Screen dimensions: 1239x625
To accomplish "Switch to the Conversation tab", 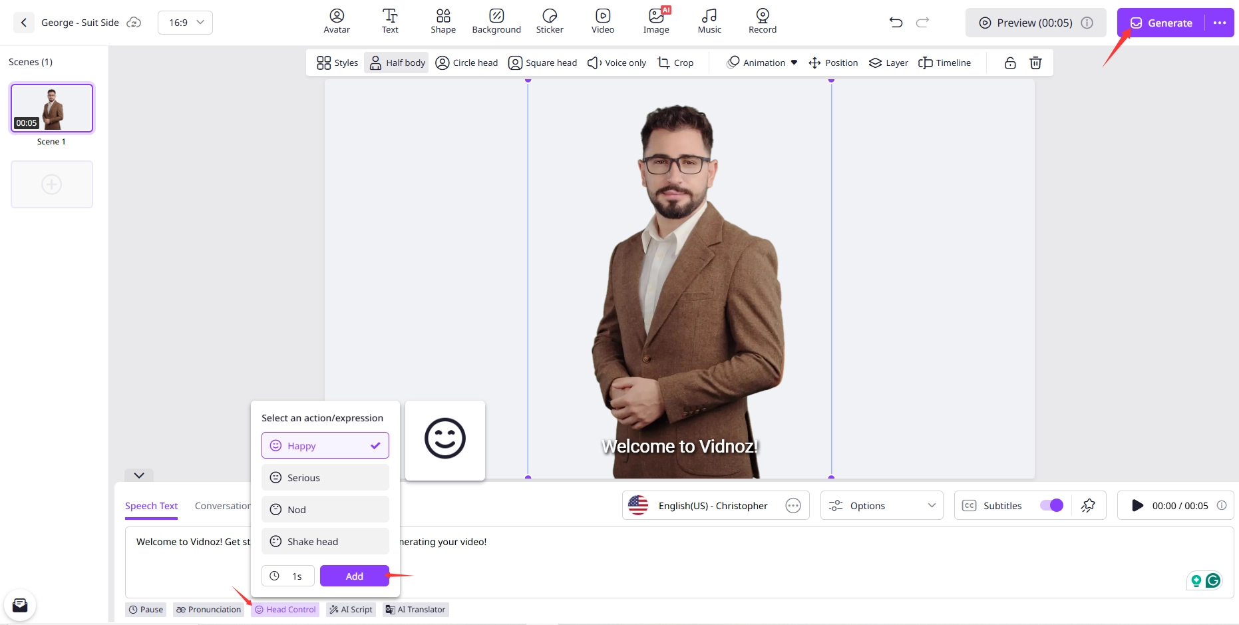I will coord(222,506).
